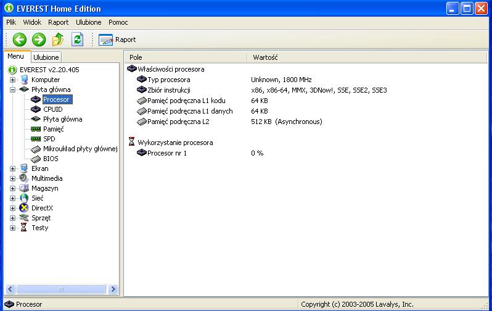Select the Procesor nr 1 row
The image size is (492, 311).
306,153
